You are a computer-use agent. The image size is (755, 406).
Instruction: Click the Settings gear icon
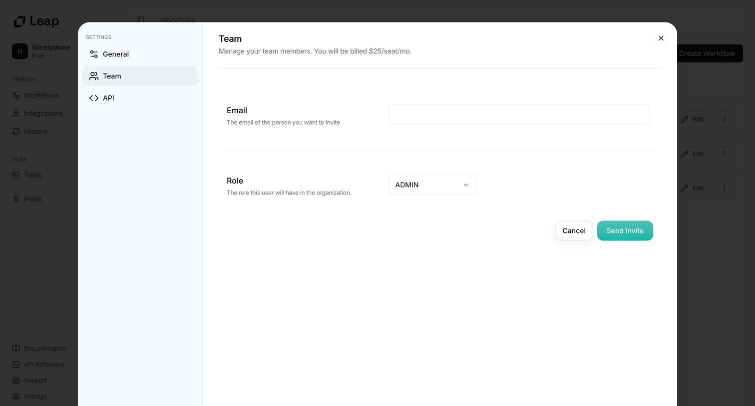[x=16, y=397]
